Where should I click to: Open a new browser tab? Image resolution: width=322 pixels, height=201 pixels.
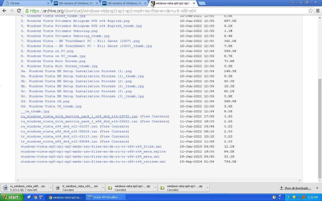(202, 3)
